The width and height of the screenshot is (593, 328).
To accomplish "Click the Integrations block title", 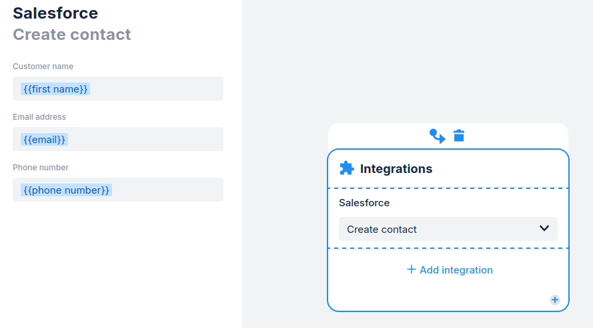I will click(x=396, y=169).
